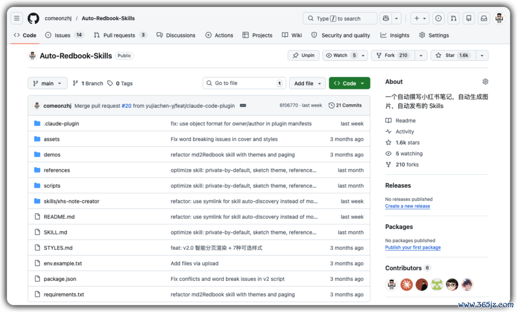The image size is (517, 312).
Task: Open the Activity link in About
Action: (400, 132)
